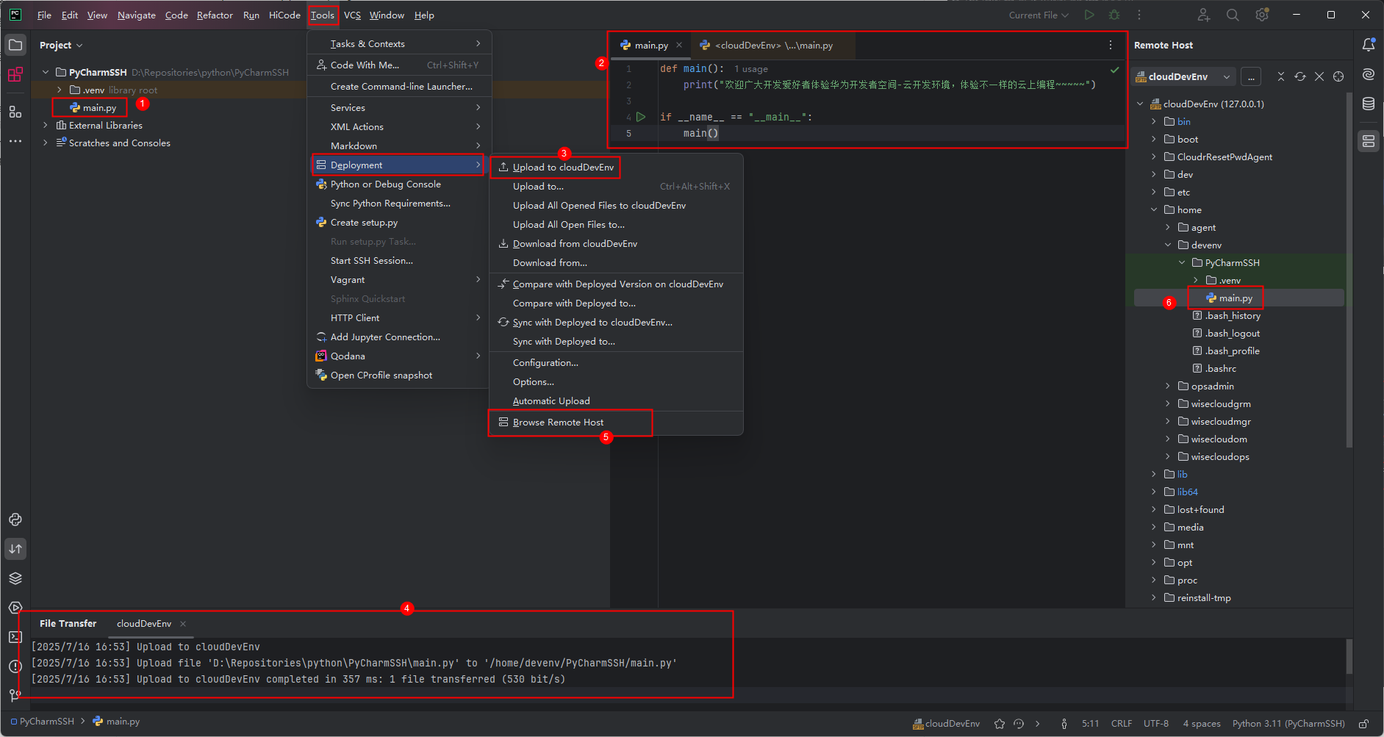Image resolution: width=1384 pixels, height=737 pixels.
Task: Open the Python Packages tool window icon
Action: (x=15, y=578)
